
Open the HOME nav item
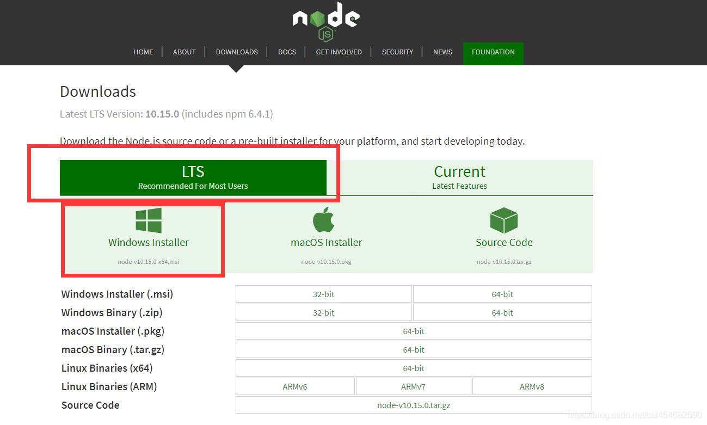tap(143, 52)
